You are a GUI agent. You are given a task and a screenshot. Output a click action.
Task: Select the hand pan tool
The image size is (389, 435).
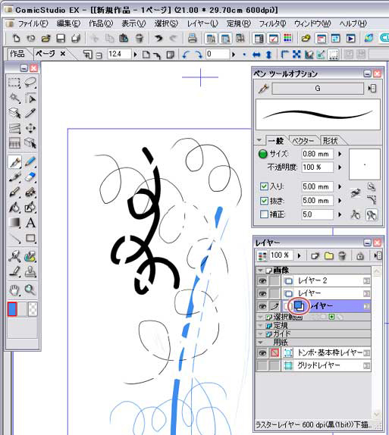point(14,290)
